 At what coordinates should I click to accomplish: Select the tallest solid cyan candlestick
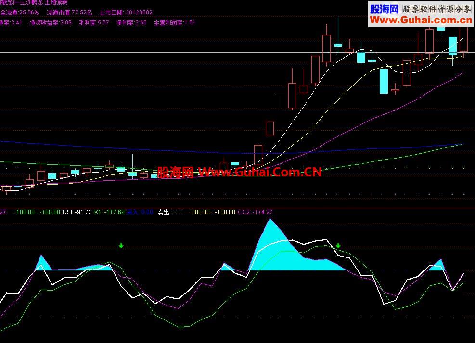click(x=384, y=81)
